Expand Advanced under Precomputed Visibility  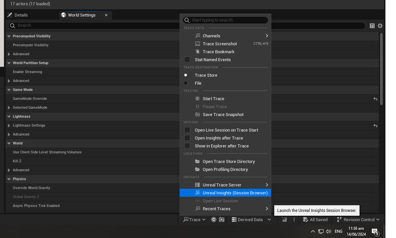[x=9, y=54]
